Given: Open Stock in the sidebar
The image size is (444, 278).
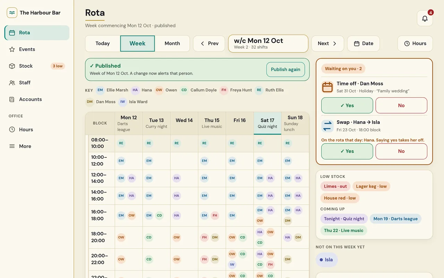Looking at the screenshot, I should click(37, 66).
